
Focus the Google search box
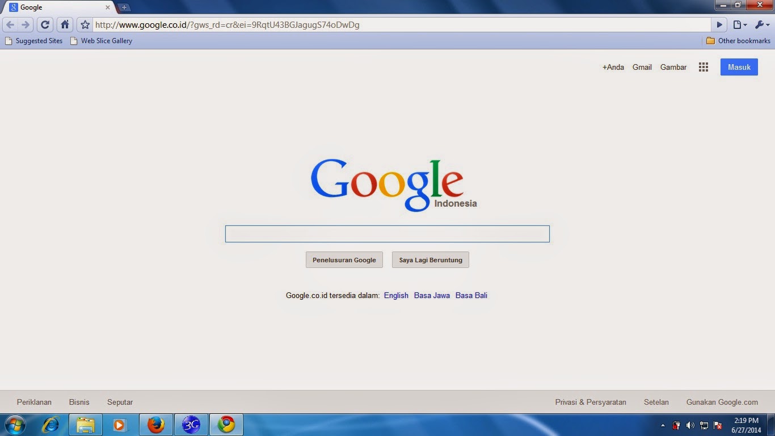[387, 234]
